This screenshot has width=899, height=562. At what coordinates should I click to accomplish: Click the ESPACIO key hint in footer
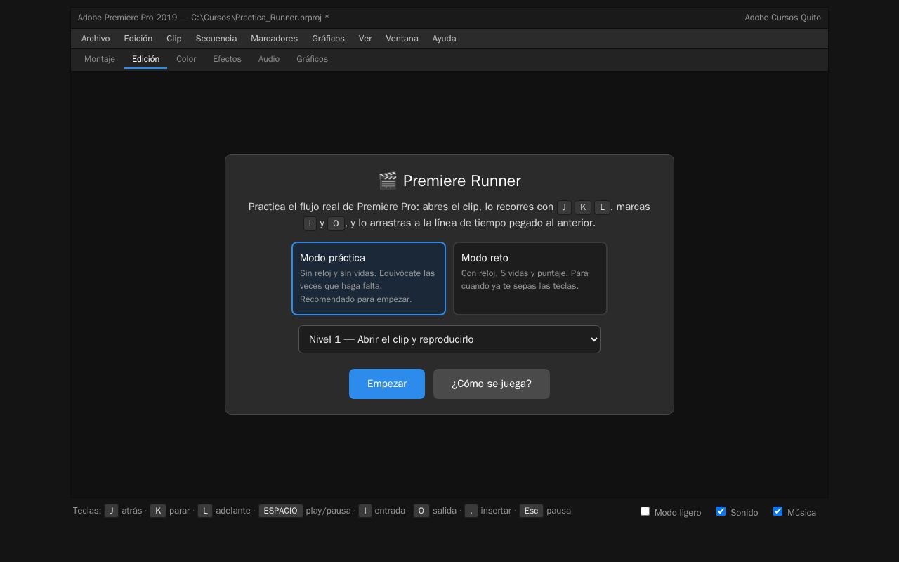[x=280, y=511]
